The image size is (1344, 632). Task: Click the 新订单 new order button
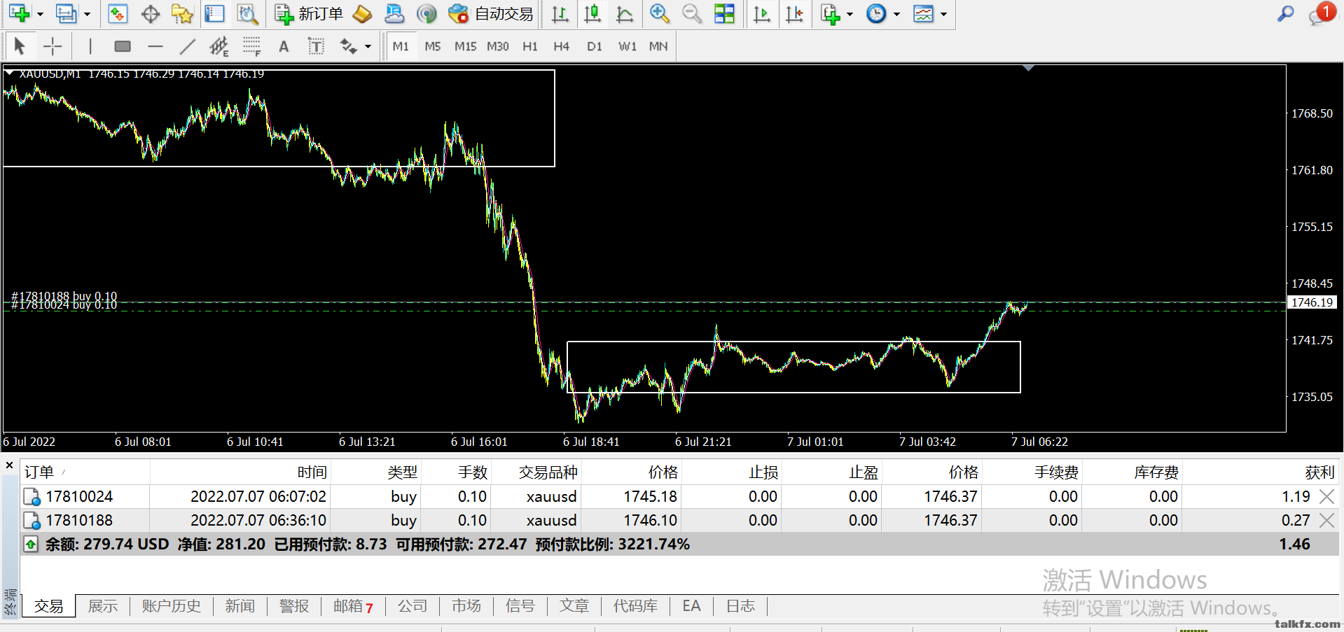[x=309, y=13]
